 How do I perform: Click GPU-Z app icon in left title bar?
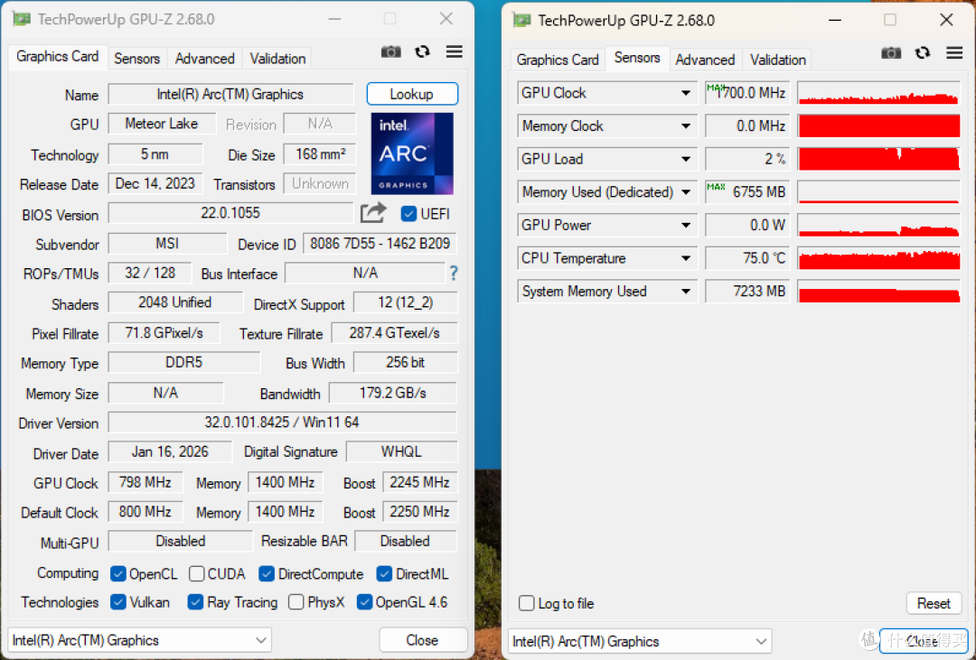(x=21, y=19)
